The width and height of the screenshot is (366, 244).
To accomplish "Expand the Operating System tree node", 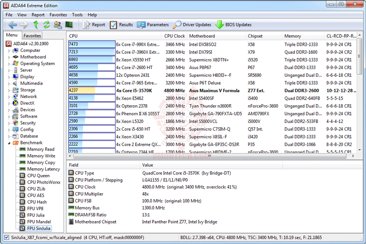I will point(9,64).
